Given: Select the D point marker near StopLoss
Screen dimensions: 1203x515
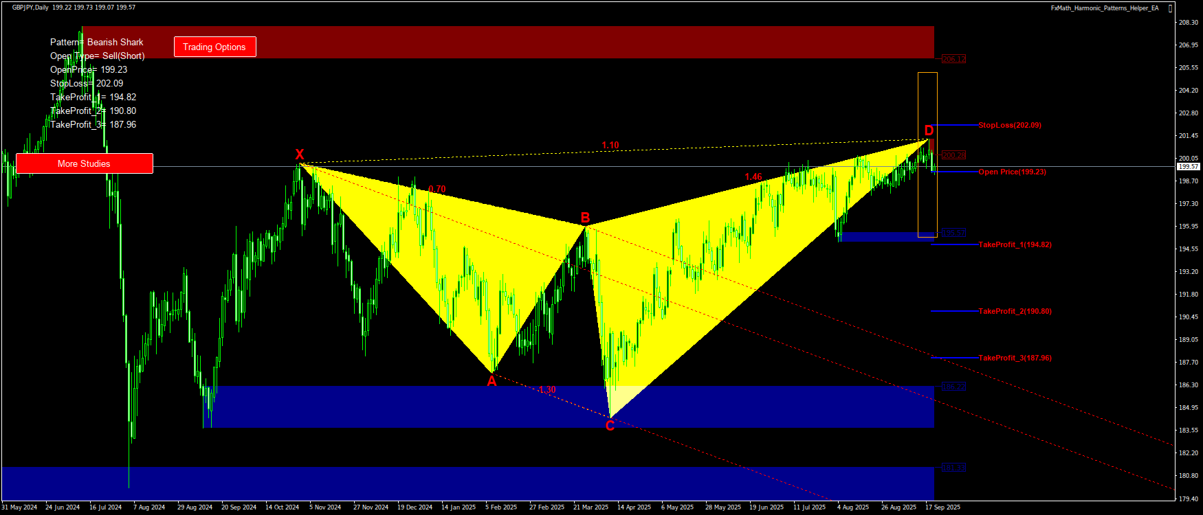Looking at the screenshot, I should point(929,130).
